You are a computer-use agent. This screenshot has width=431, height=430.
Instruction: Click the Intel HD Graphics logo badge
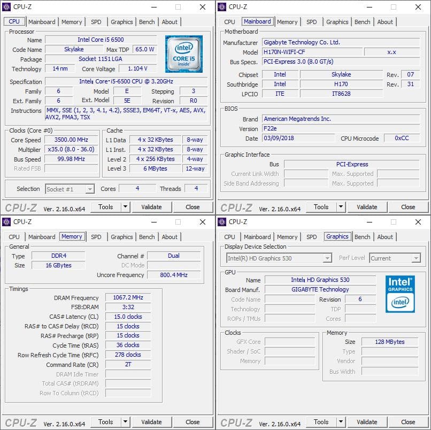pyautogui.click(x=399, y=293)
